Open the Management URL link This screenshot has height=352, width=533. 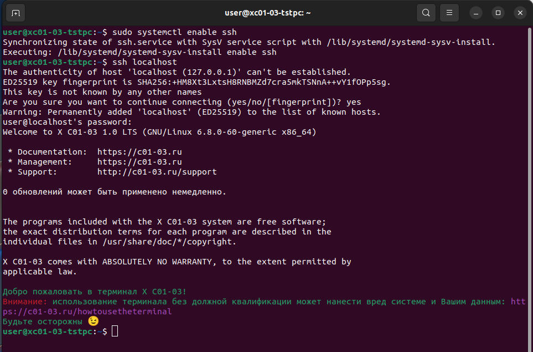pyautogui.click(x=139, y=162)
